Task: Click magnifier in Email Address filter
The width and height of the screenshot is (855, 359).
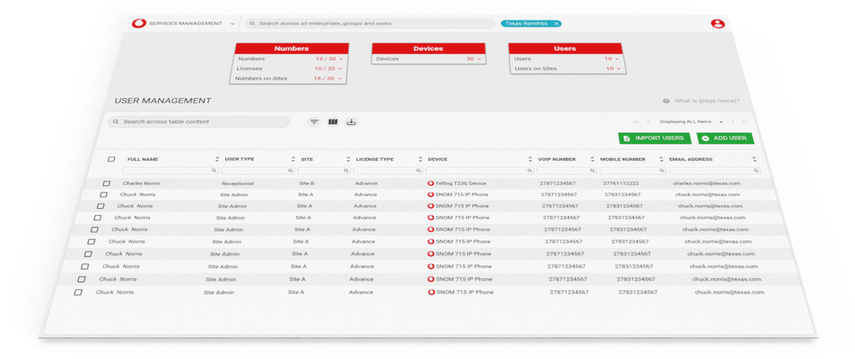Action: click(x=756, y=171)
